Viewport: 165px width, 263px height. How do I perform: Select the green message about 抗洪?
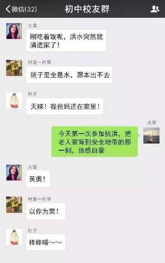pyautogui.click(x=95, y=142)
